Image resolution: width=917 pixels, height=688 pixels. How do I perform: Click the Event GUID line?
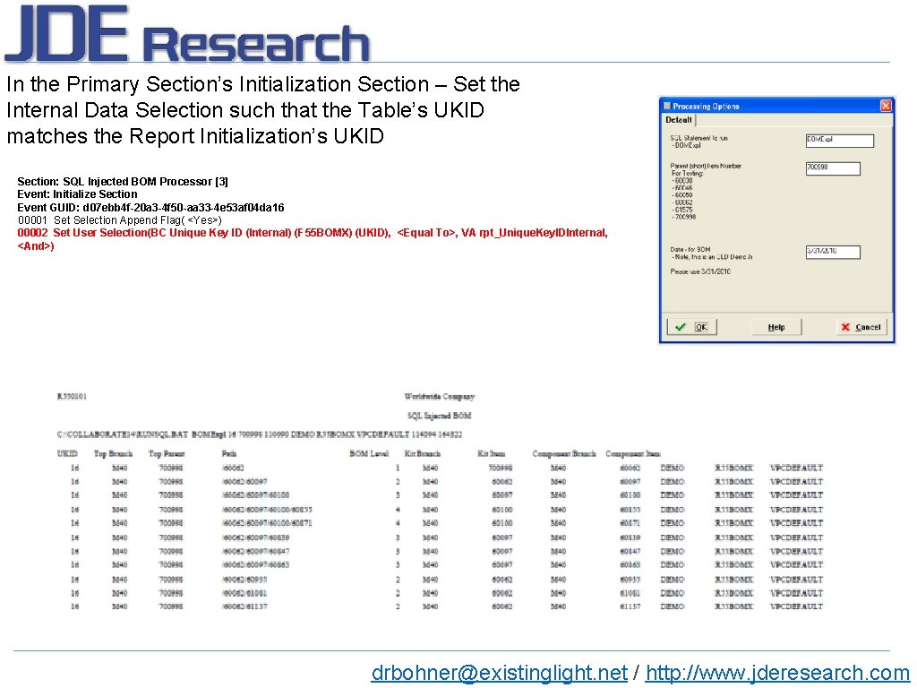point(150,207)
